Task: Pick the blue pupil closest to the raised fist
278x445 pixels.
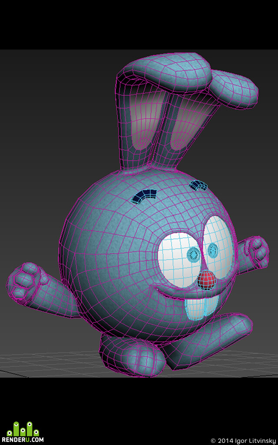Action: tap(213, 249)
